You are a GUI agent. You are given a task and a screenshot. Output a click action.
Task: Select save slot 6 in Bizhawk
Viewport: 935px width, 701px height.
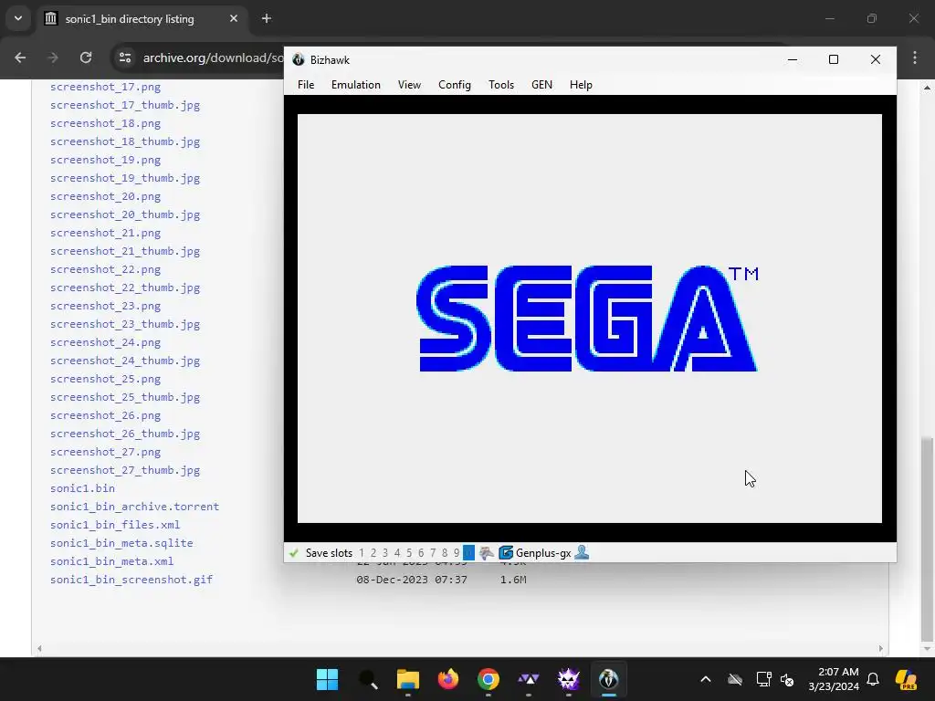421,553
